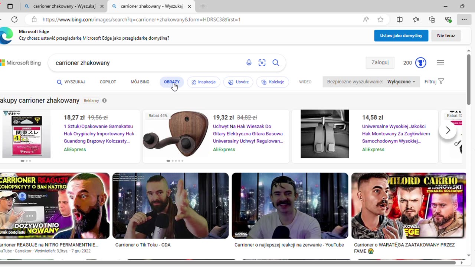Viewport: 475px width, 267px height.
Task: Add page to favorites star icon
Action: point(380,19)
